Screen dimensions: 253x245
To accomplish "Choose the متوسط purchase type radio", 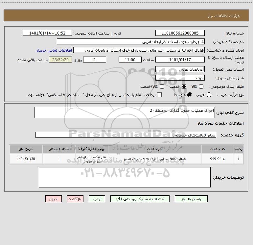I will click(190, 95).
